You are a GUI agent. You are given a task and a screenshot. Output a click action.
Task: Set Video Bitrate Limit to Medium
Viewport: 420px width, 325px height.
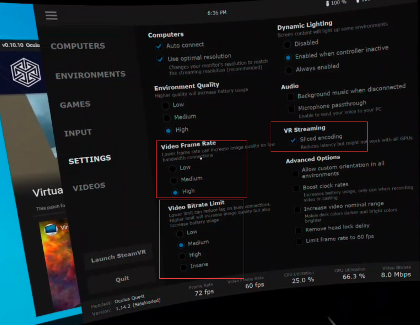(x=181, y=245)
